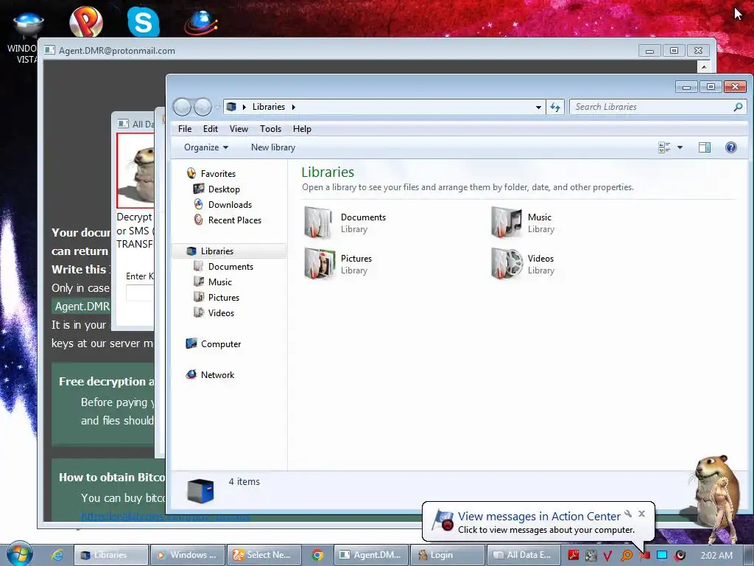Open the Pictures library icon

pyautogui.click(x=320, y=263)
